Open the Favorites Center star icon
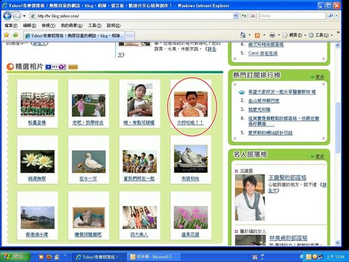The image size is (349, 262). click(x=6, y=35)
